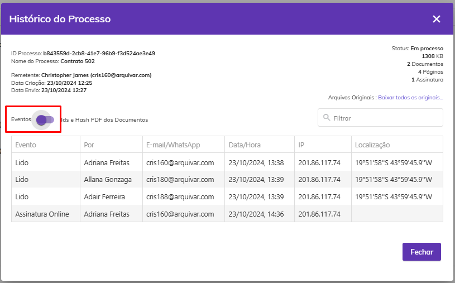Screen dimensions: 455x283
Task: Select IP 201.86.117.74 in Allana Gonzaga row
Action: pyautogui.click(x=323, y=179)
